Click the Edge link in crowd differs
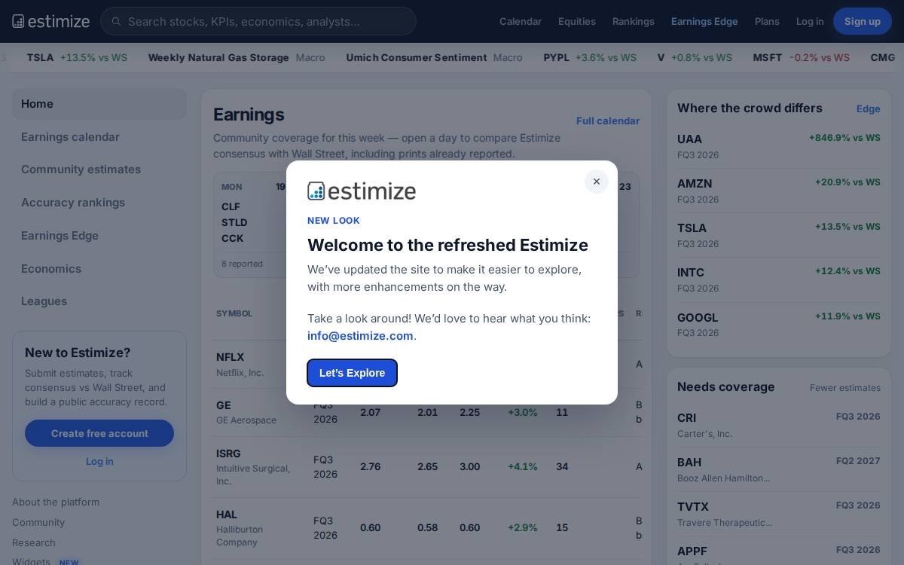This screenshot has width=904, height=565. (868, 108)
